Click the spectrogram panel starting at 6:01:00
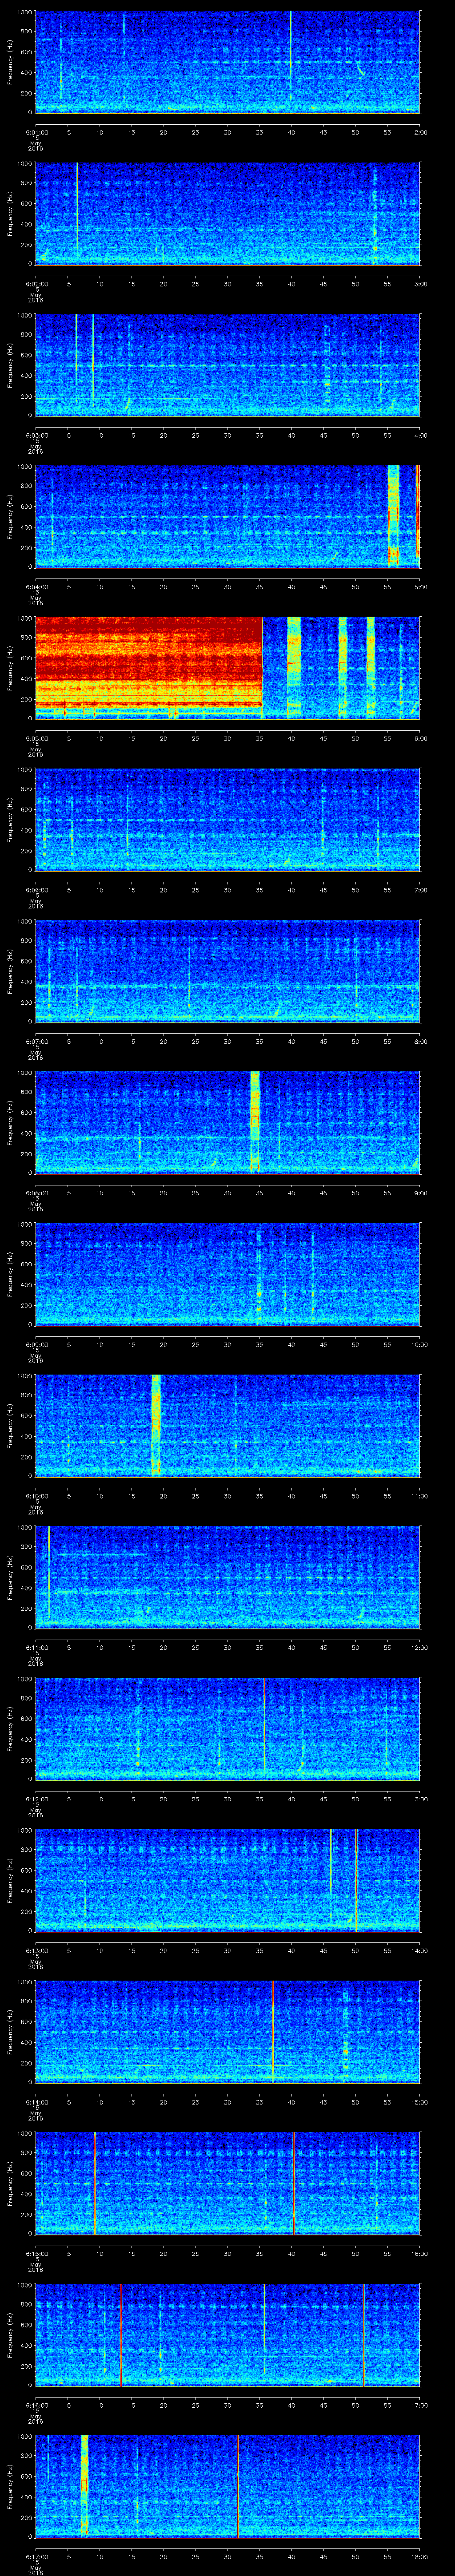 (228, 62)
